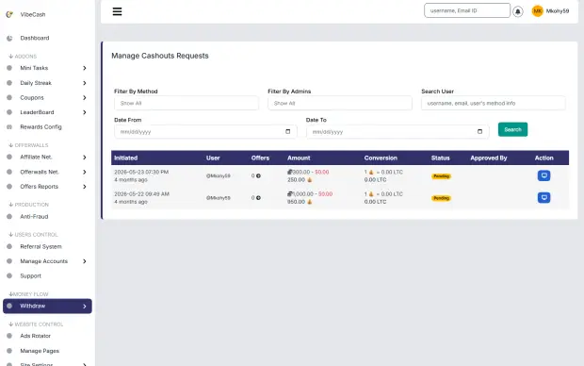Image resolution: width=584 pixels, height=366 pixels.
Task: Click the green Search button
Action: tap(512, 129)
